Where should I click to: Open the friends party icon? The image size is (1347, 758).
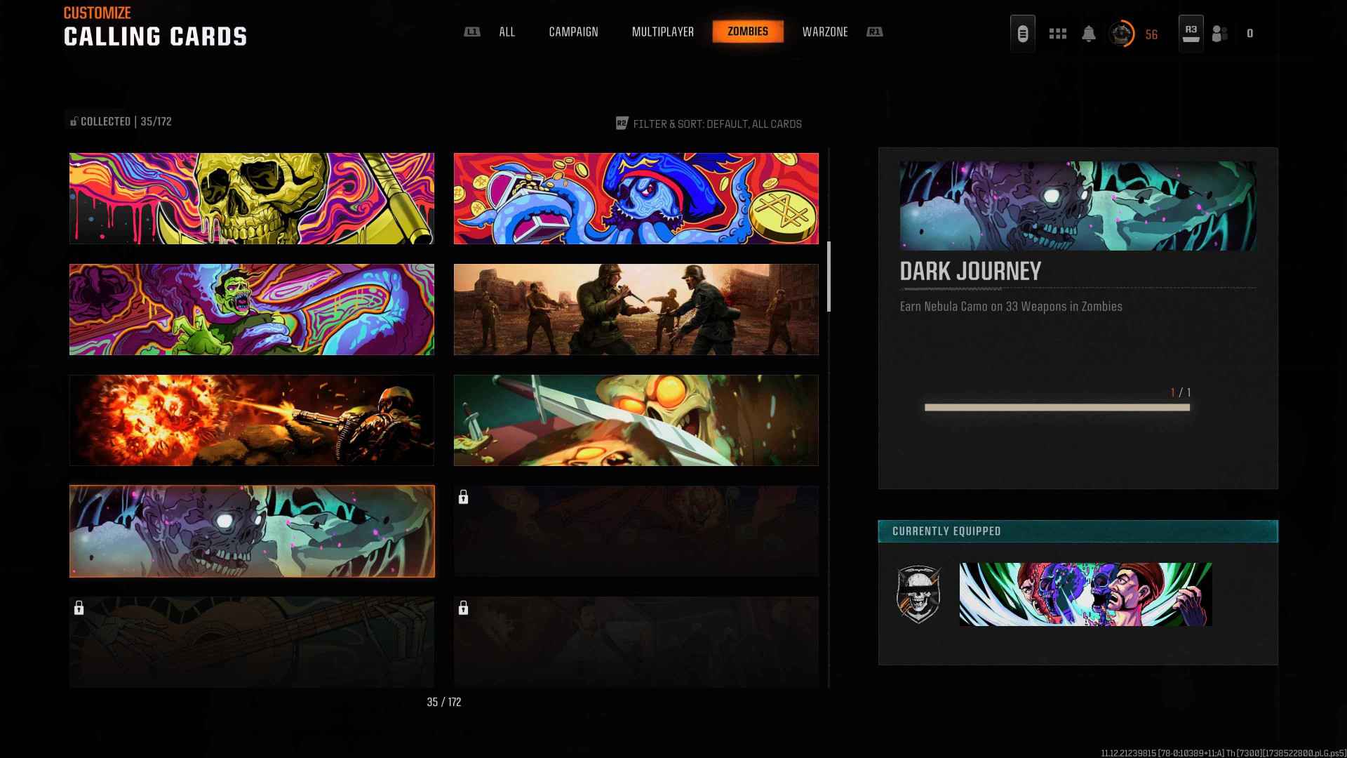click(x=1220, y=34)
